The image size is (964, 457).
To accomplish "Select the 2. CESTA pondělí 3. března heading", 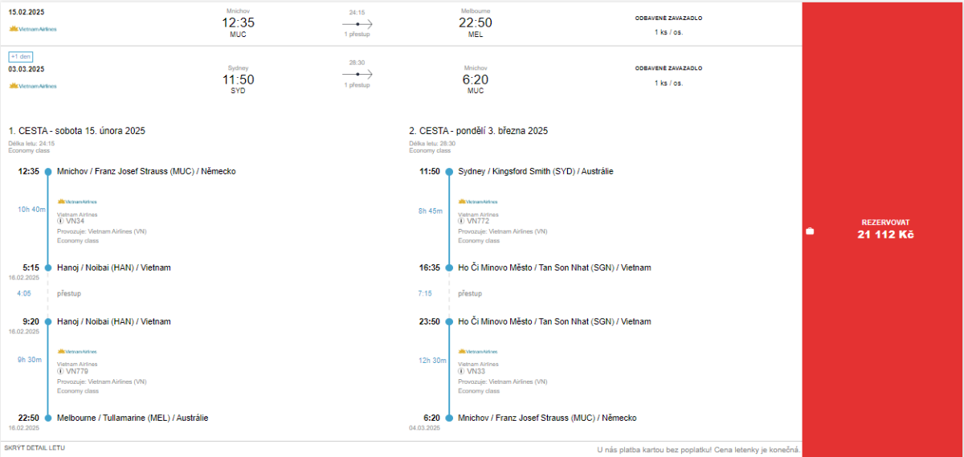I will click(x=478, y=131).
